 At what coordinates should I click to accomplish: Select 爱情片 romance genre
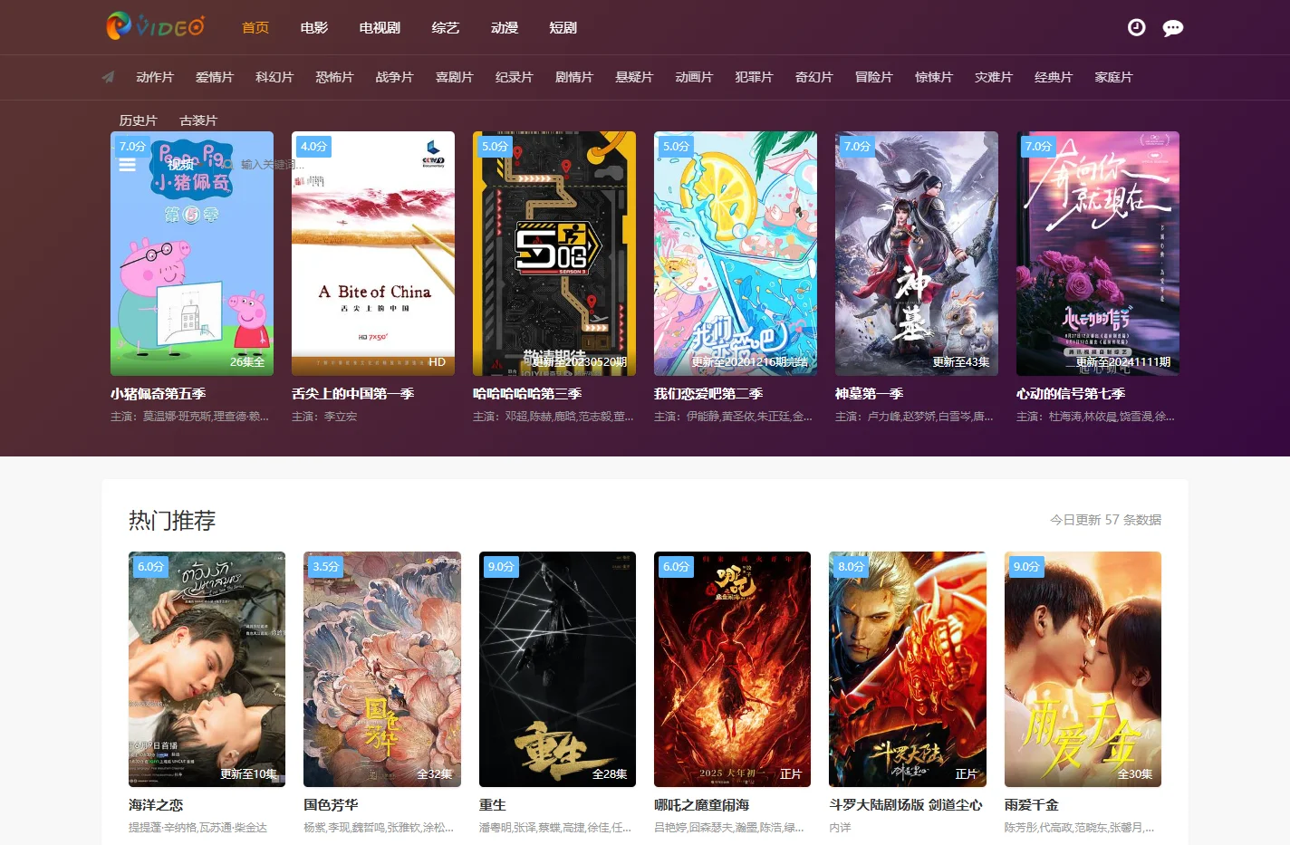click(215, 77)
